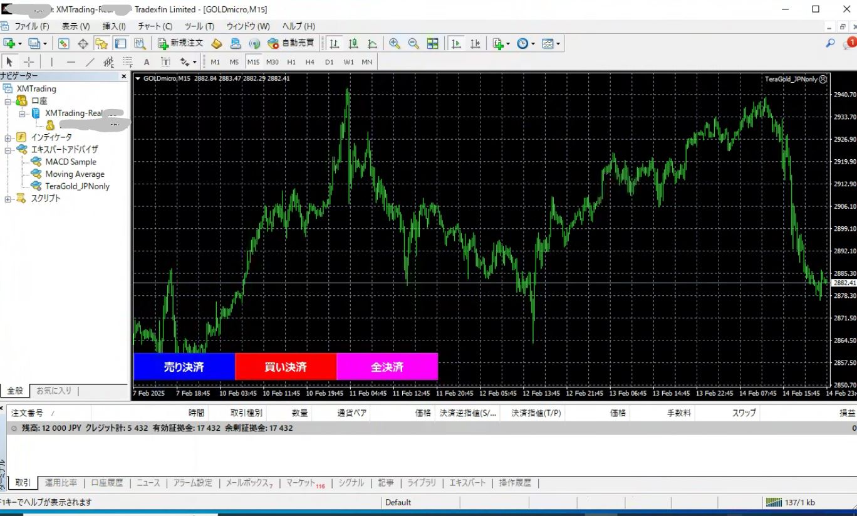
Task: Expand the スクリプト tree node
Action: coord(8,199)
